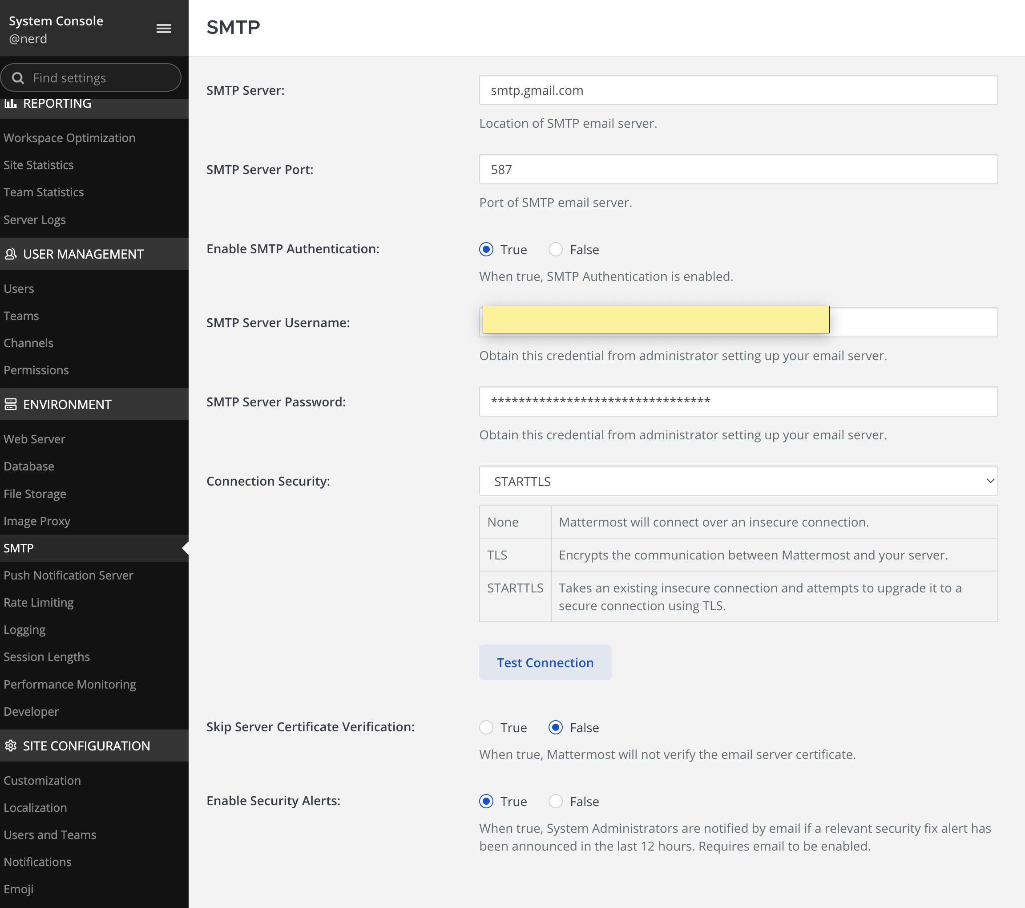This screenshot has height=908, width=1025.
Task: Open Push Notification Server settings
Action: [x=68, y=576]
